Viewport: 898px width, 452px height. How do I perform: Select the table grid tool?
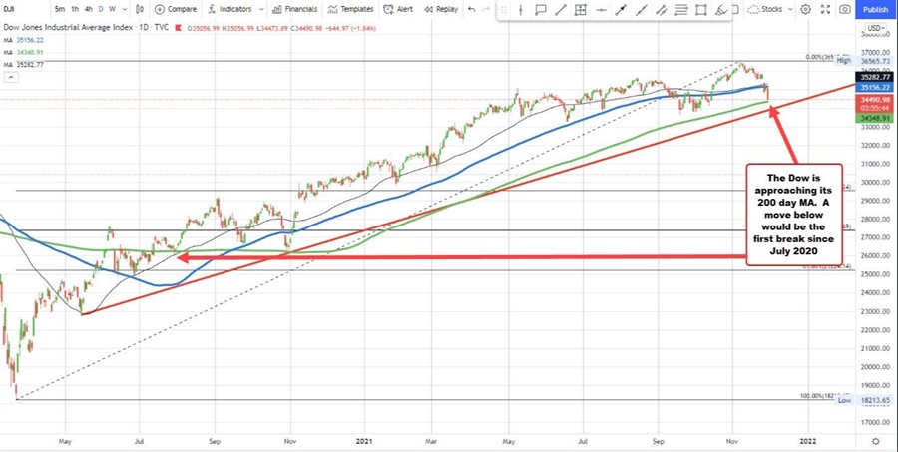click(580, 10)
